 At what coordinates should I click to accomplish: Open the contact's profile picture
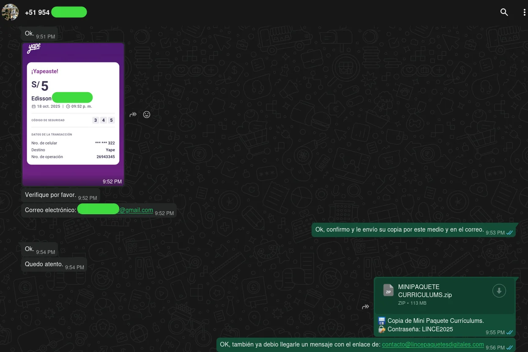10,12
